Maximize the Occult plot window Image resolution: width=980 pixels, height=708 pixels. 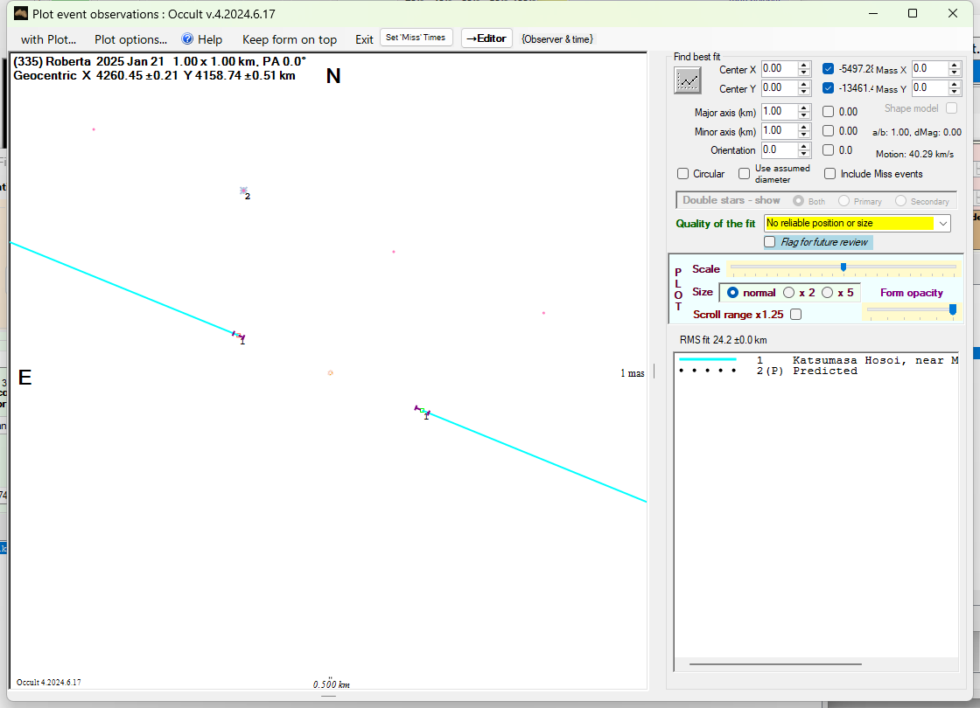pos(913,13)
